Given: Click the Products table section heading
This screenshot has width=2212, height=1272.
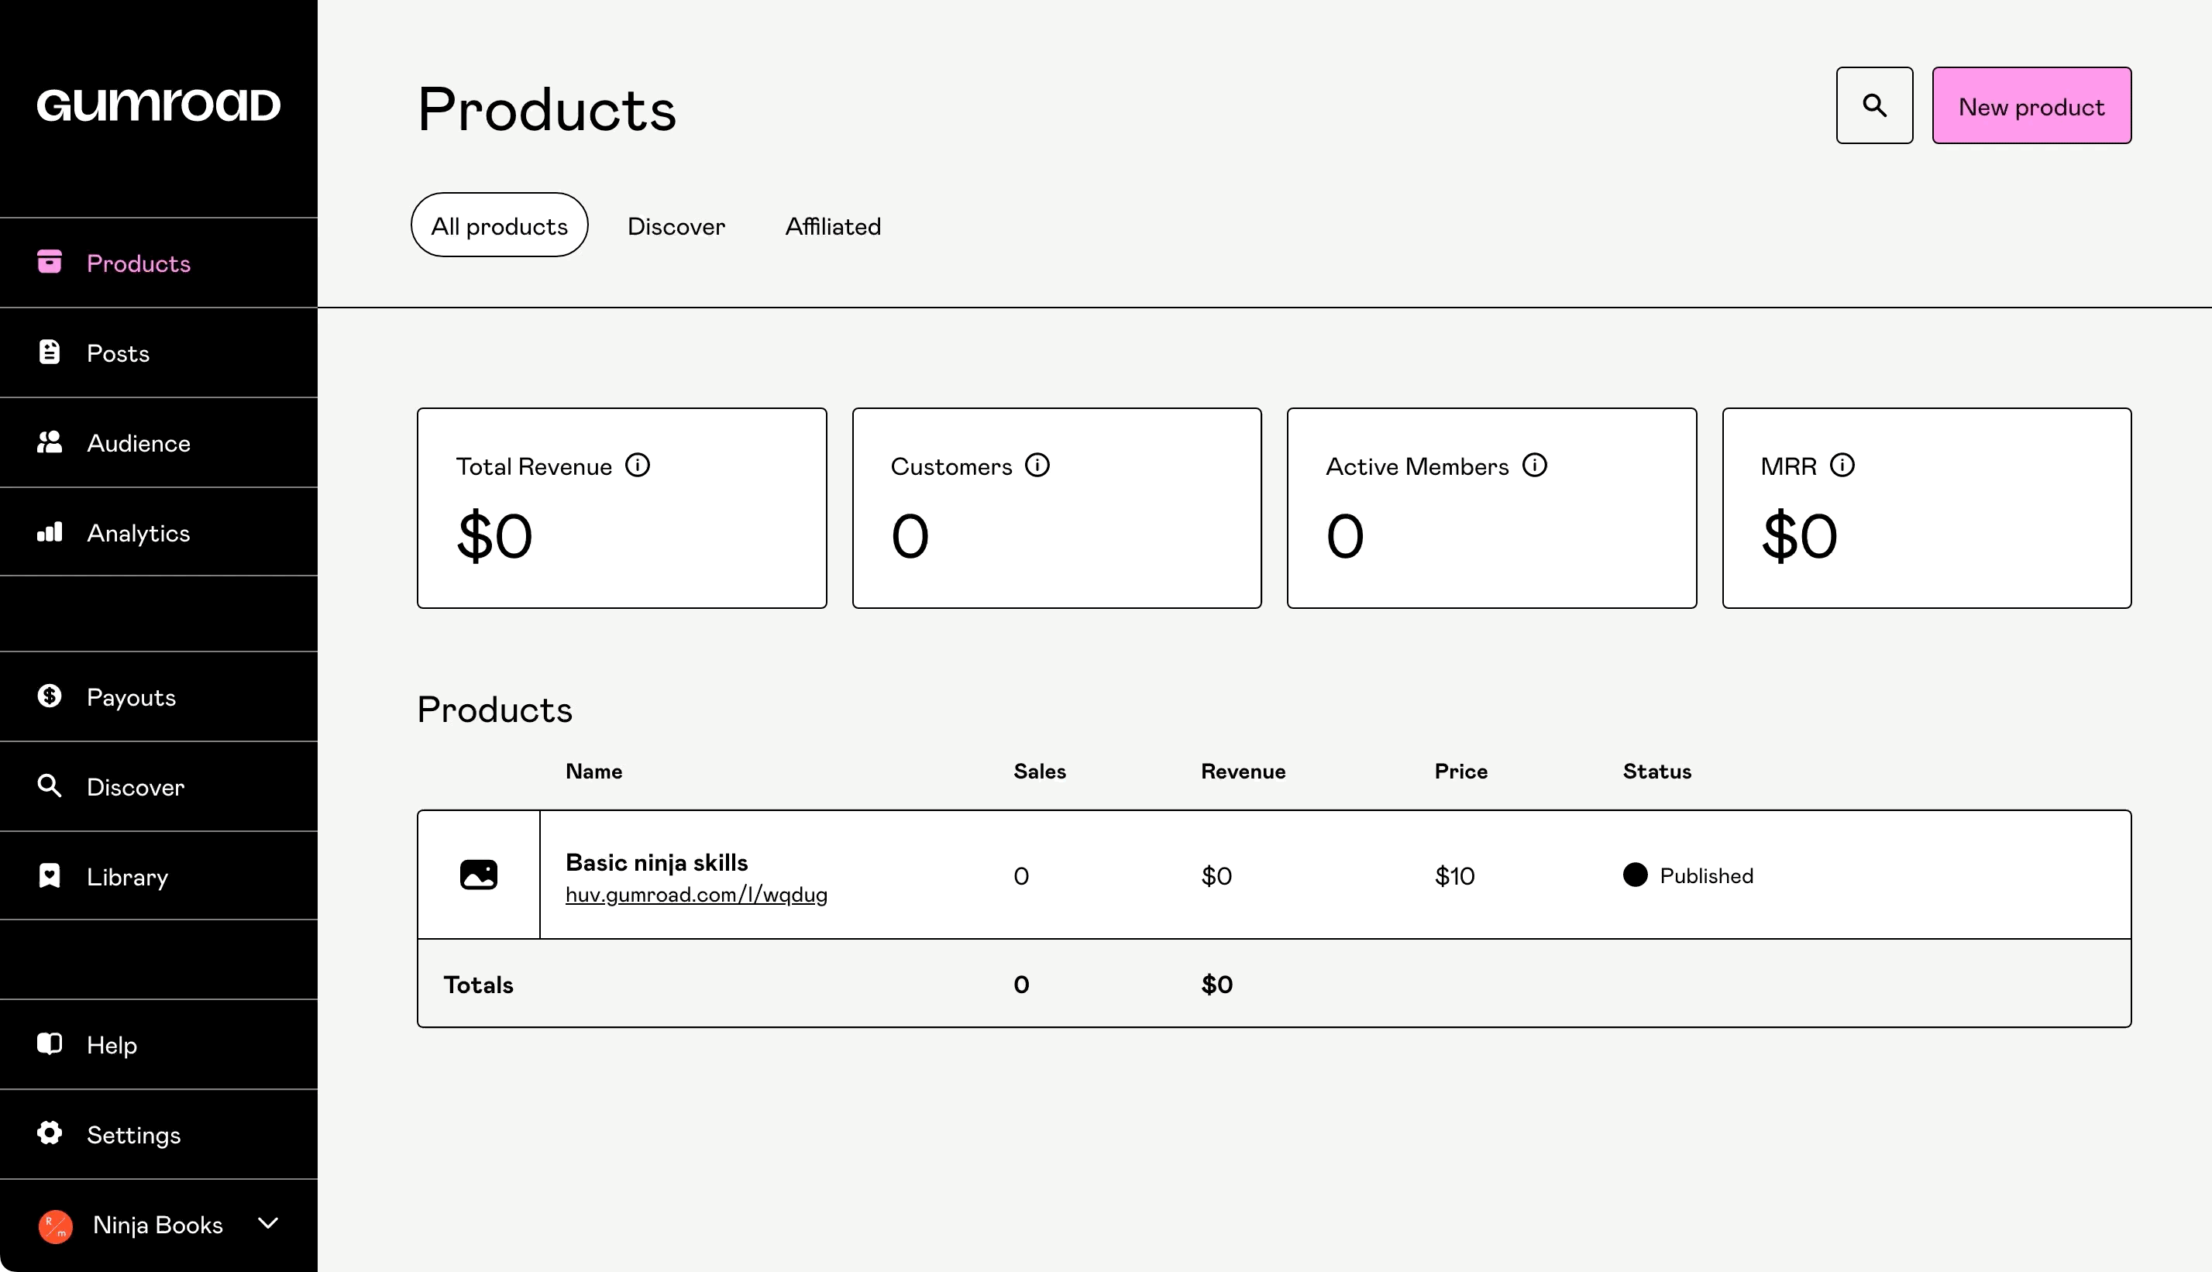Looking at the screenshot, I should [x=494, y=710].
